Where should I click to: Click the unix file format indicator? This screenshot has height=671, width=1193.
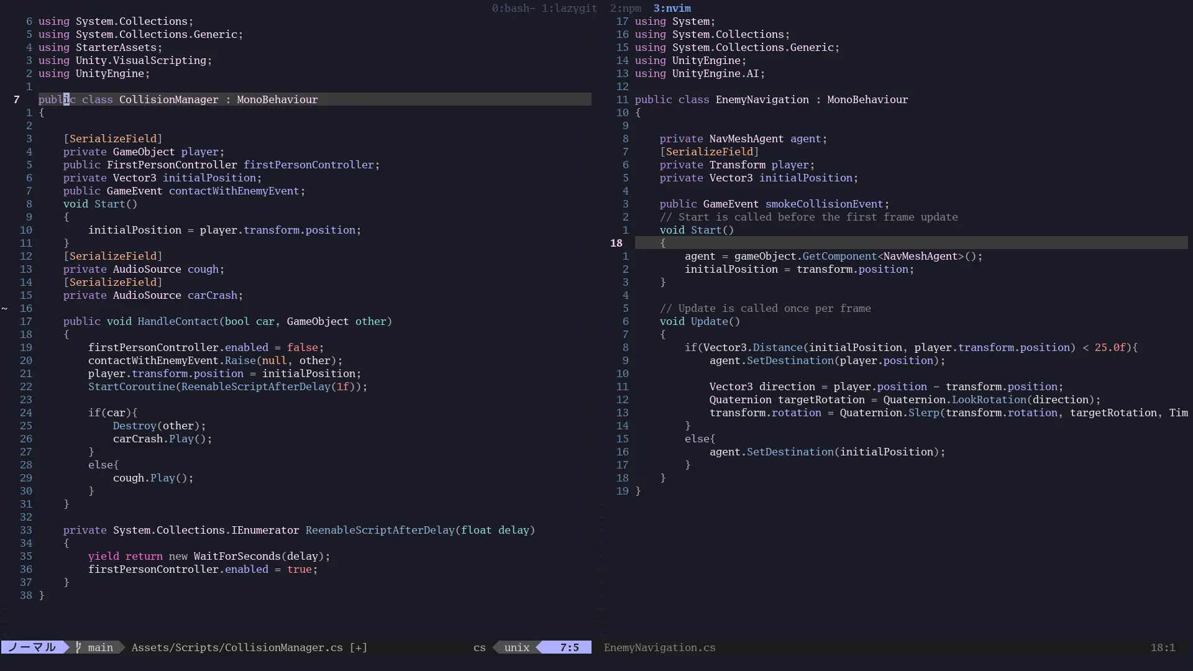click(516, 647)
